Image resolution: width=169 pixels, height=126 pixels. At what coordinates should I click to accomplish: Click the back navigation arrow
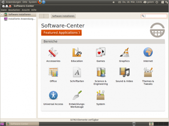(x=42, y=16)
